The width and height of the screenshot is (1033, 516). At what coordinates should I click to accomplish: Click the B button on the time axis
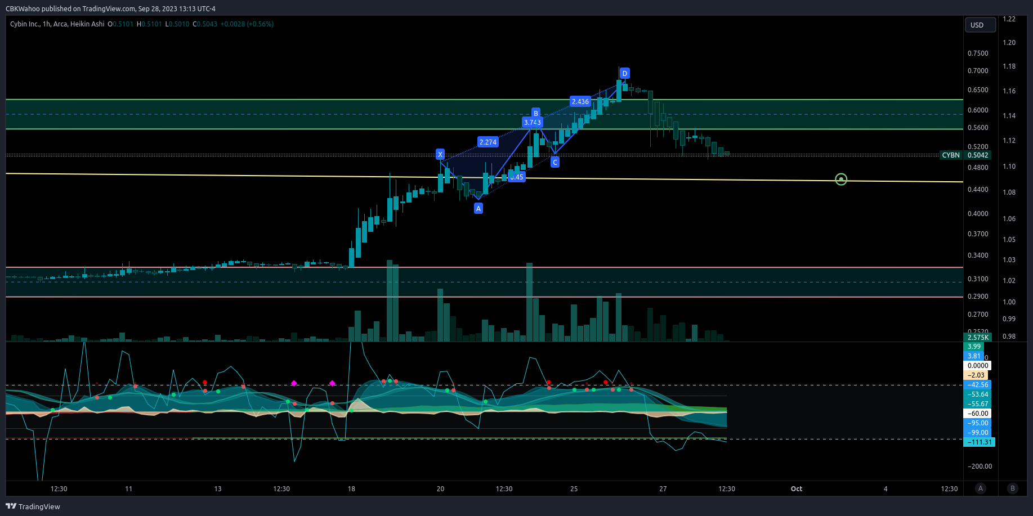pos(1013,488)
